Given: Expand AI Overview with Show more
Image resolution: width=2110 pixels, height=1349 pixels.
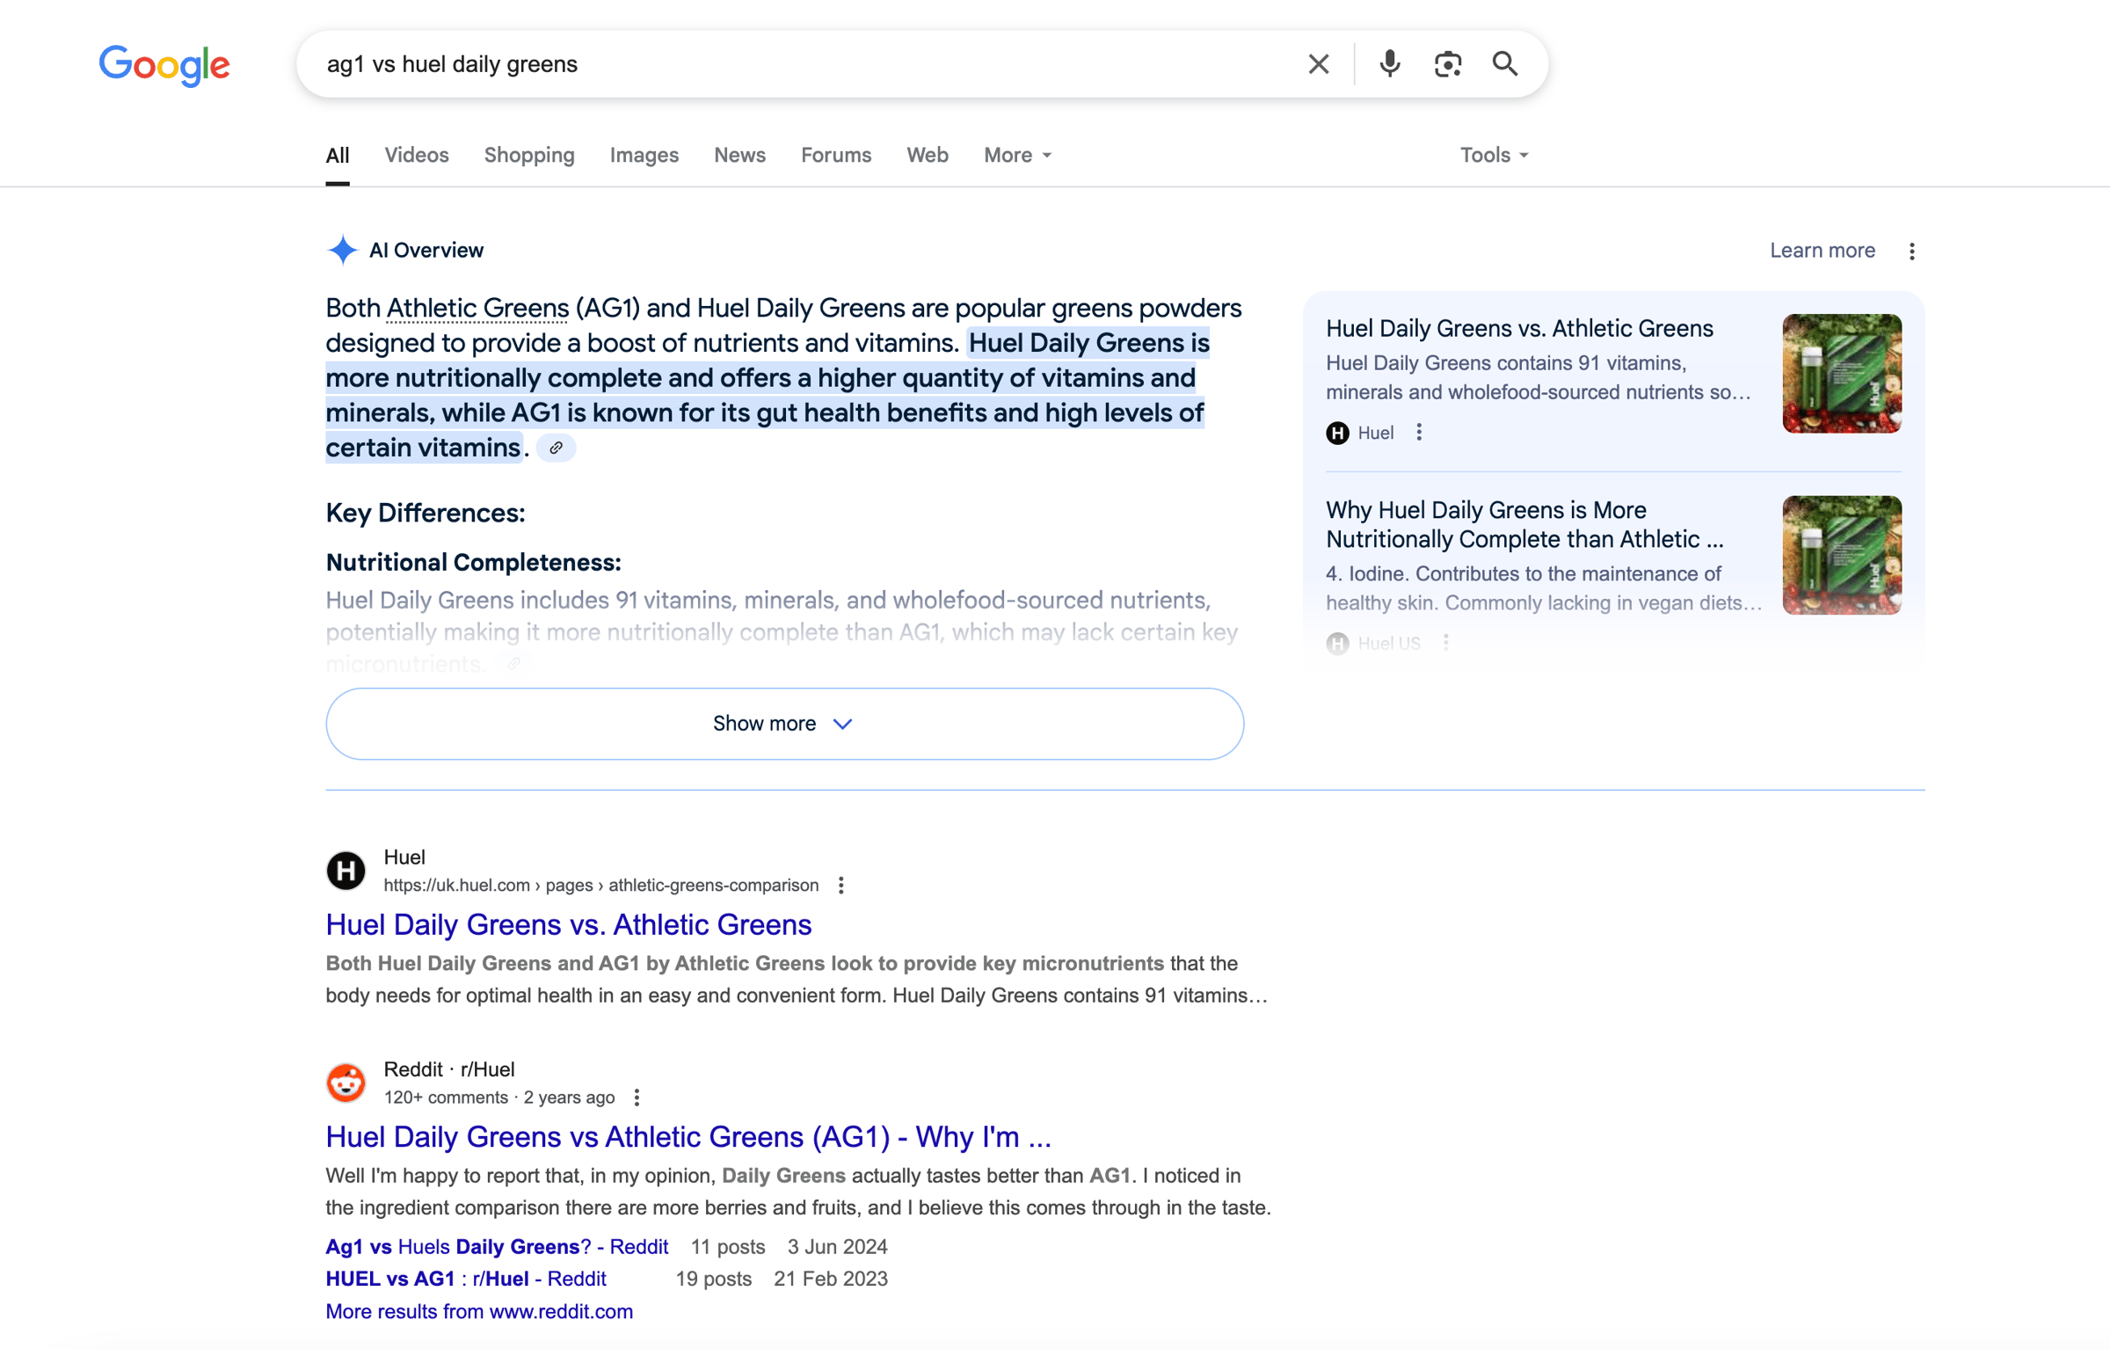Looking at the screenshot, I should tap(784, 724).
